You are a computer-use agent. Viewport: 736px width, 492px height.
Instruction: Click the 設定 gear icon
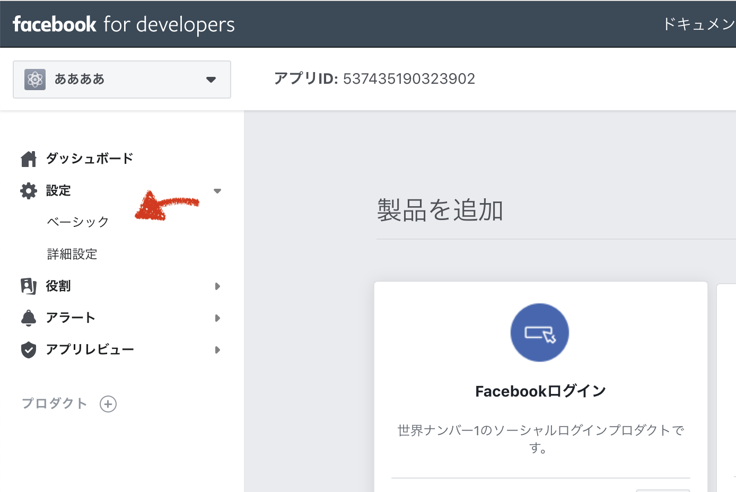pos(28,190)
